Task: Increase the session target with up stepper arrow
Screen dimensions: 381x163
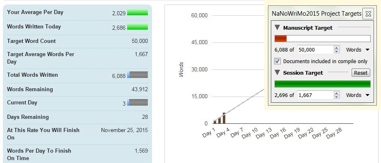Action: 337,93
